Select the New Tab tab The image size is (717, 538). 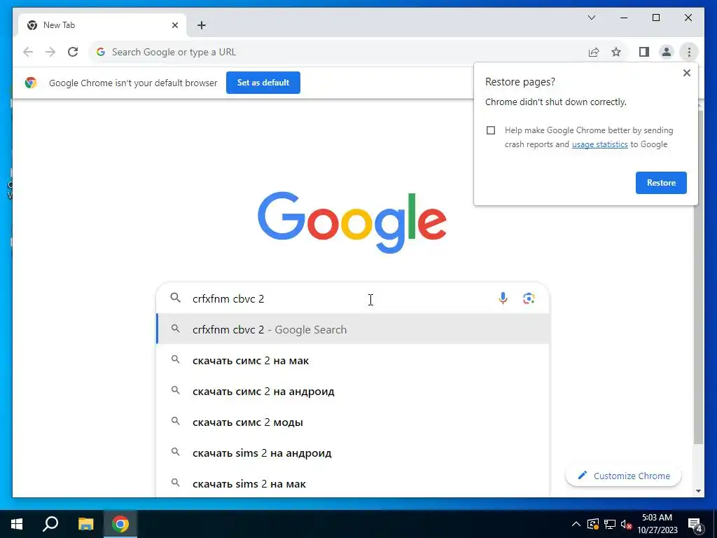click(102, 25)
